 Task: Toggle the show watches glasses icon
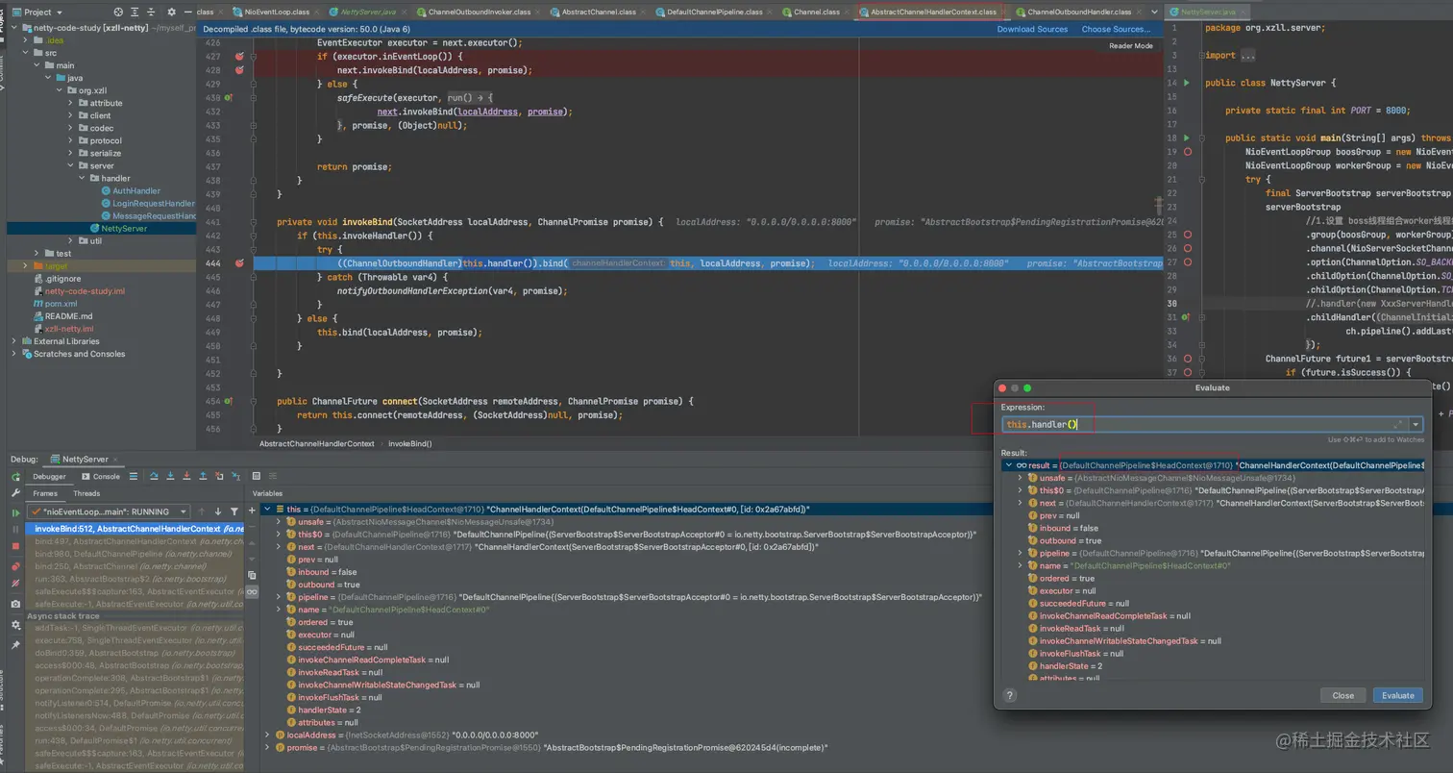coord(252,592)
